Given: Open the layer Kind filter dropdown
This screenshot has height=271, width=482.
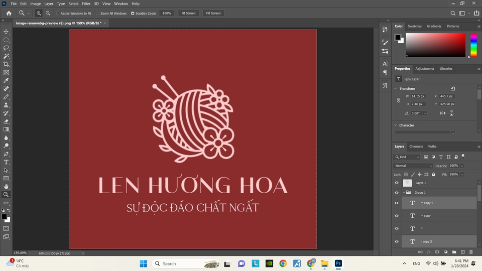Looking at the screenshot, I should 407,157.
